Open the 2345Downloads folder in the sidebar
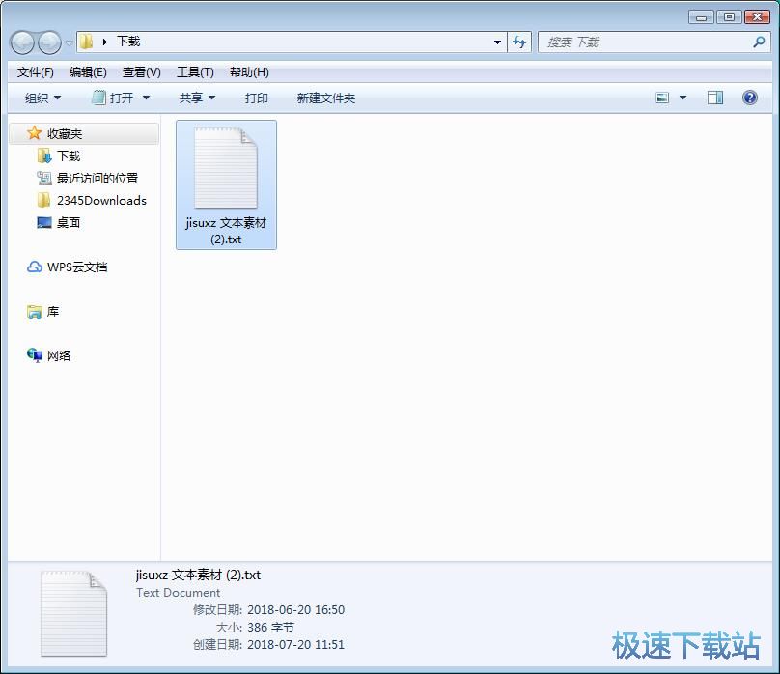 tap(102, 201)
